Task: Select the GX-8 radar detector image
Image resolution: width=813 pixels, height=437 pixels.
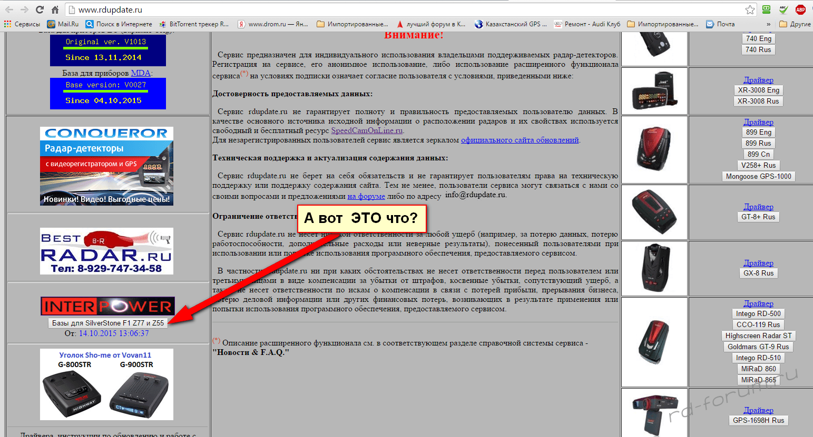Action: [x=654, y=268]
